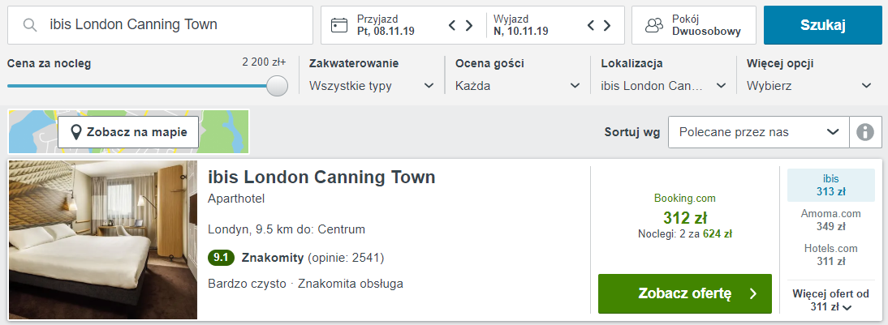Click the map pin icon

pos(75,132)
